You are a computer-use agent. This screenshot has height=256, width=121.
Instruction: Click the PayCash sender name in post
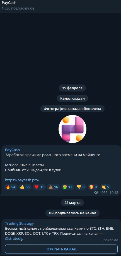click(12, 150)
